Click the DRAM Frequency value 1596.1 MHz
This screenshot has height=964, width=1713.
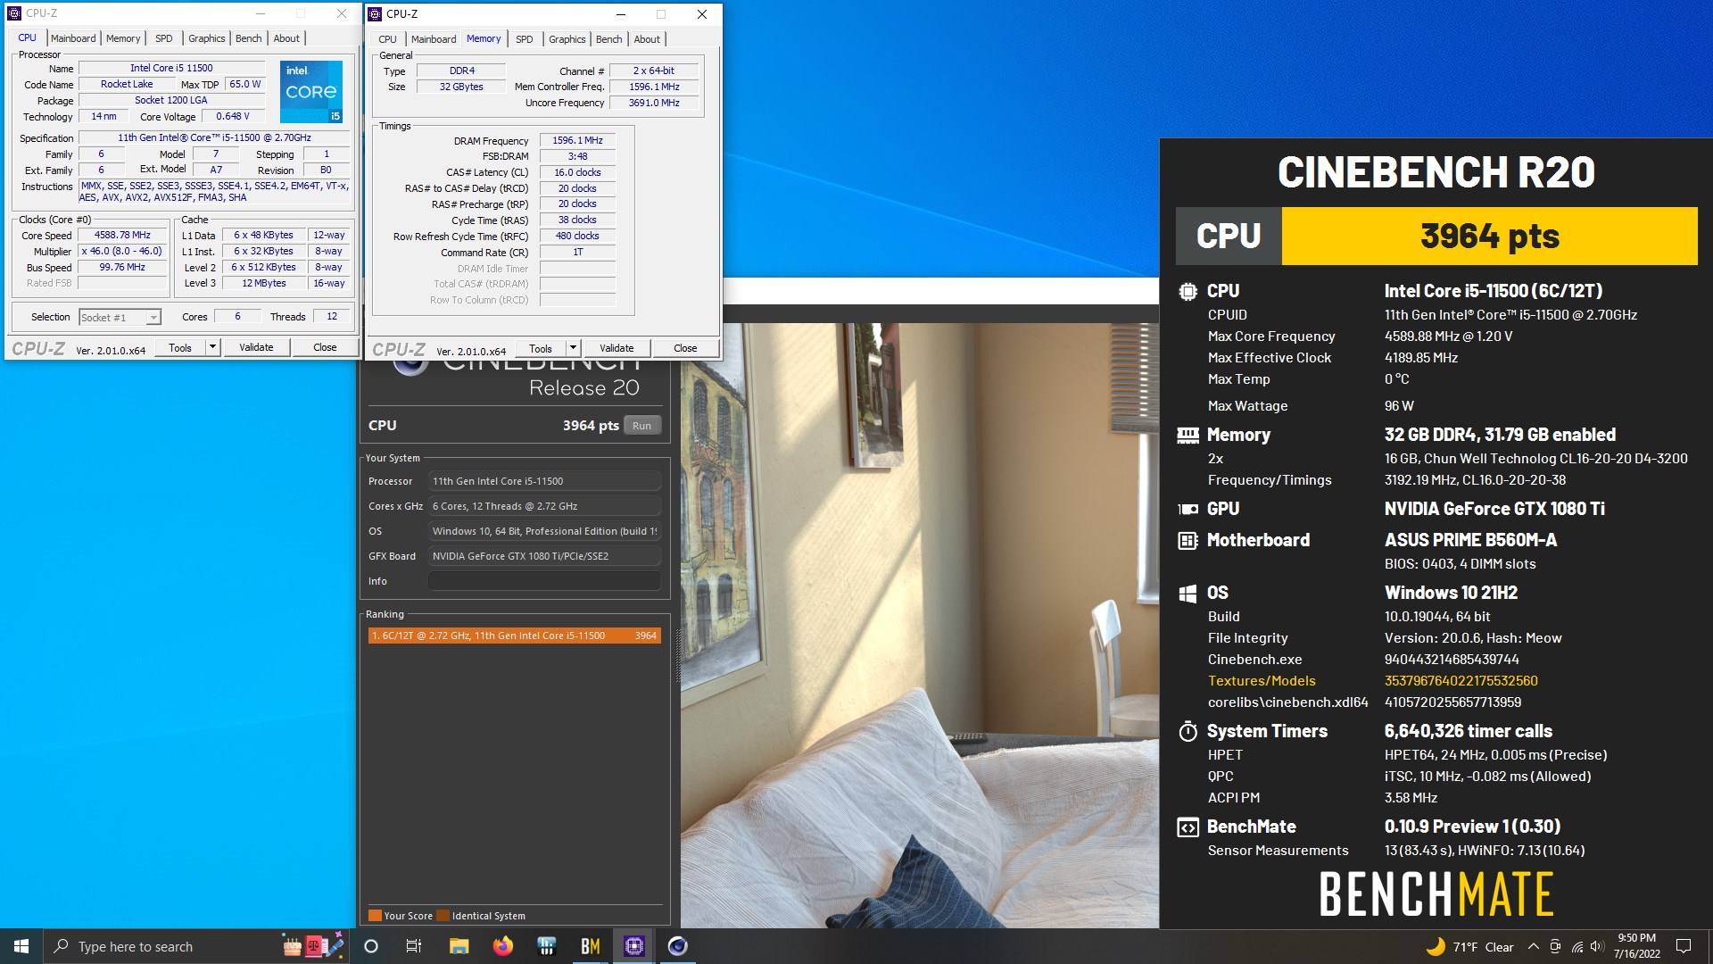577,141
